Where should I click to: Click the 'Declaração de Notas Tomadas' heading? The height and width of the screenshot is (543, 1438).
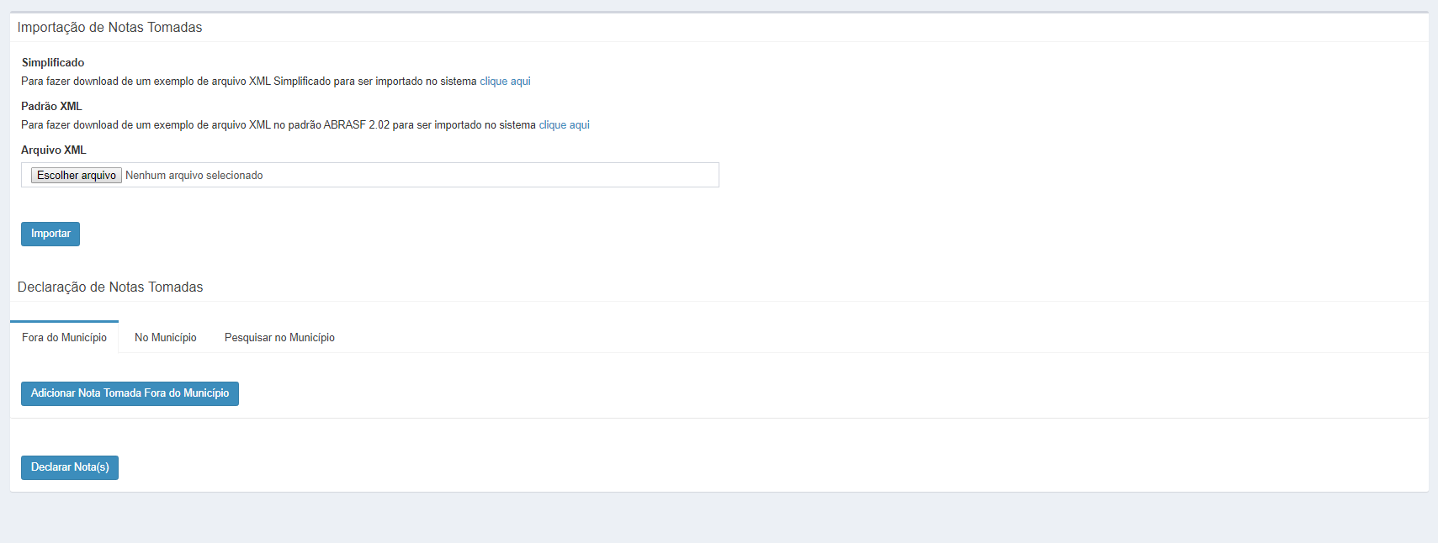[110, 287]
